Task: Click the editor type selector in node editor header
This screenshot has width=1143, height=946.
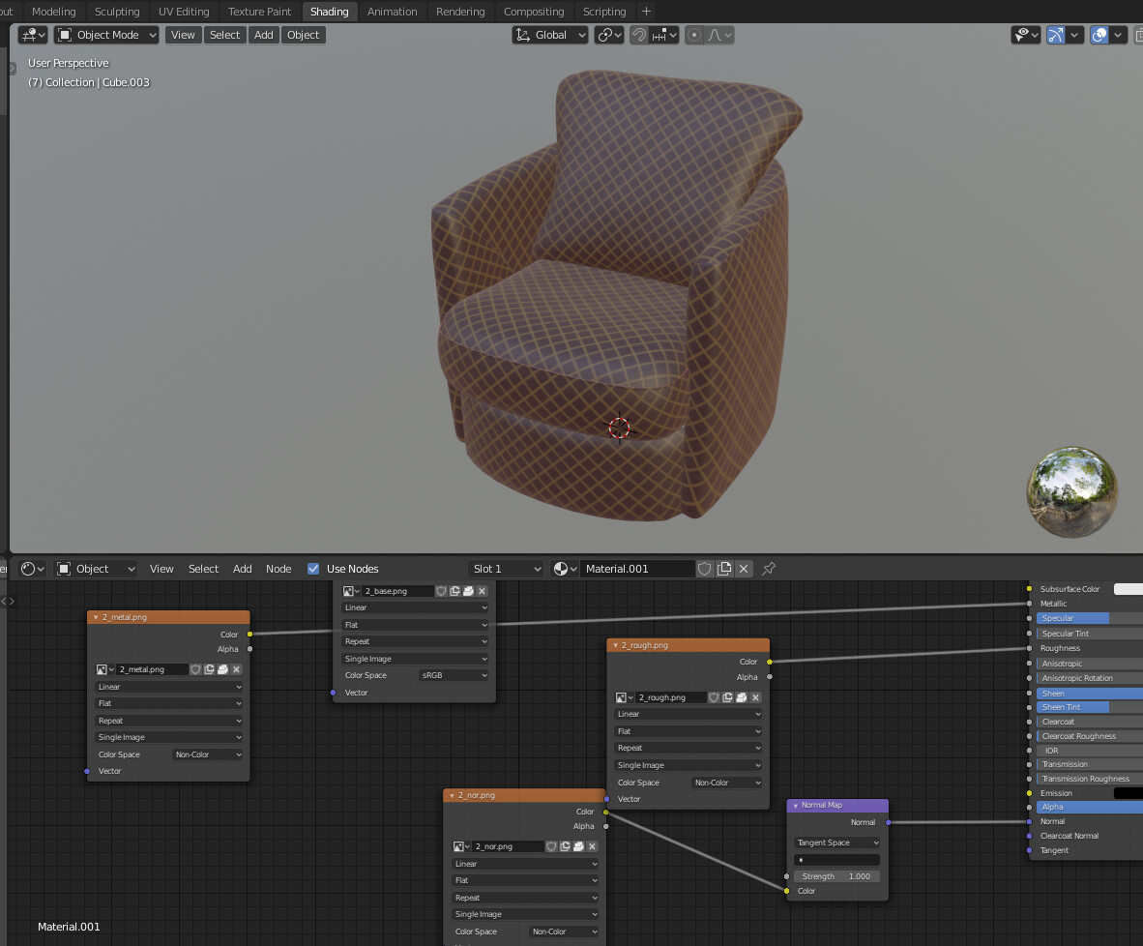Action: pyautogui.click(x=28, y=569)
